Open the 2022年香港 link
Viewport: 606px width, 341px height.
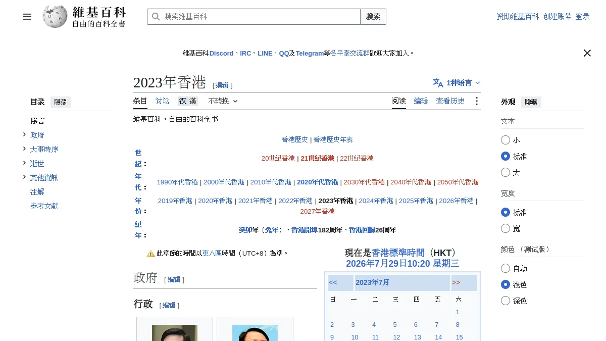click(295, 201)
